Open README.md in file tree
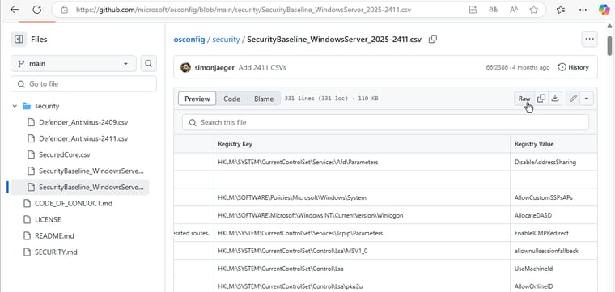This screenshot has height=292, width=615. (54, 236)
